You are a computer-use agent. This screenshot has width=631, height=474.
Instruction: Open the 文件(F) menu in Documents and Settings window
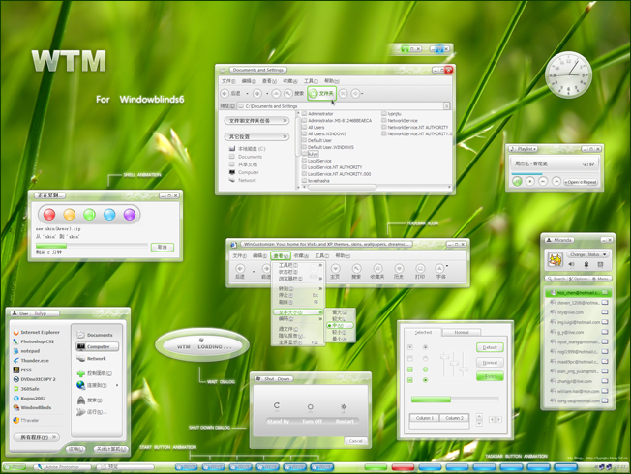tap(228, 81)
